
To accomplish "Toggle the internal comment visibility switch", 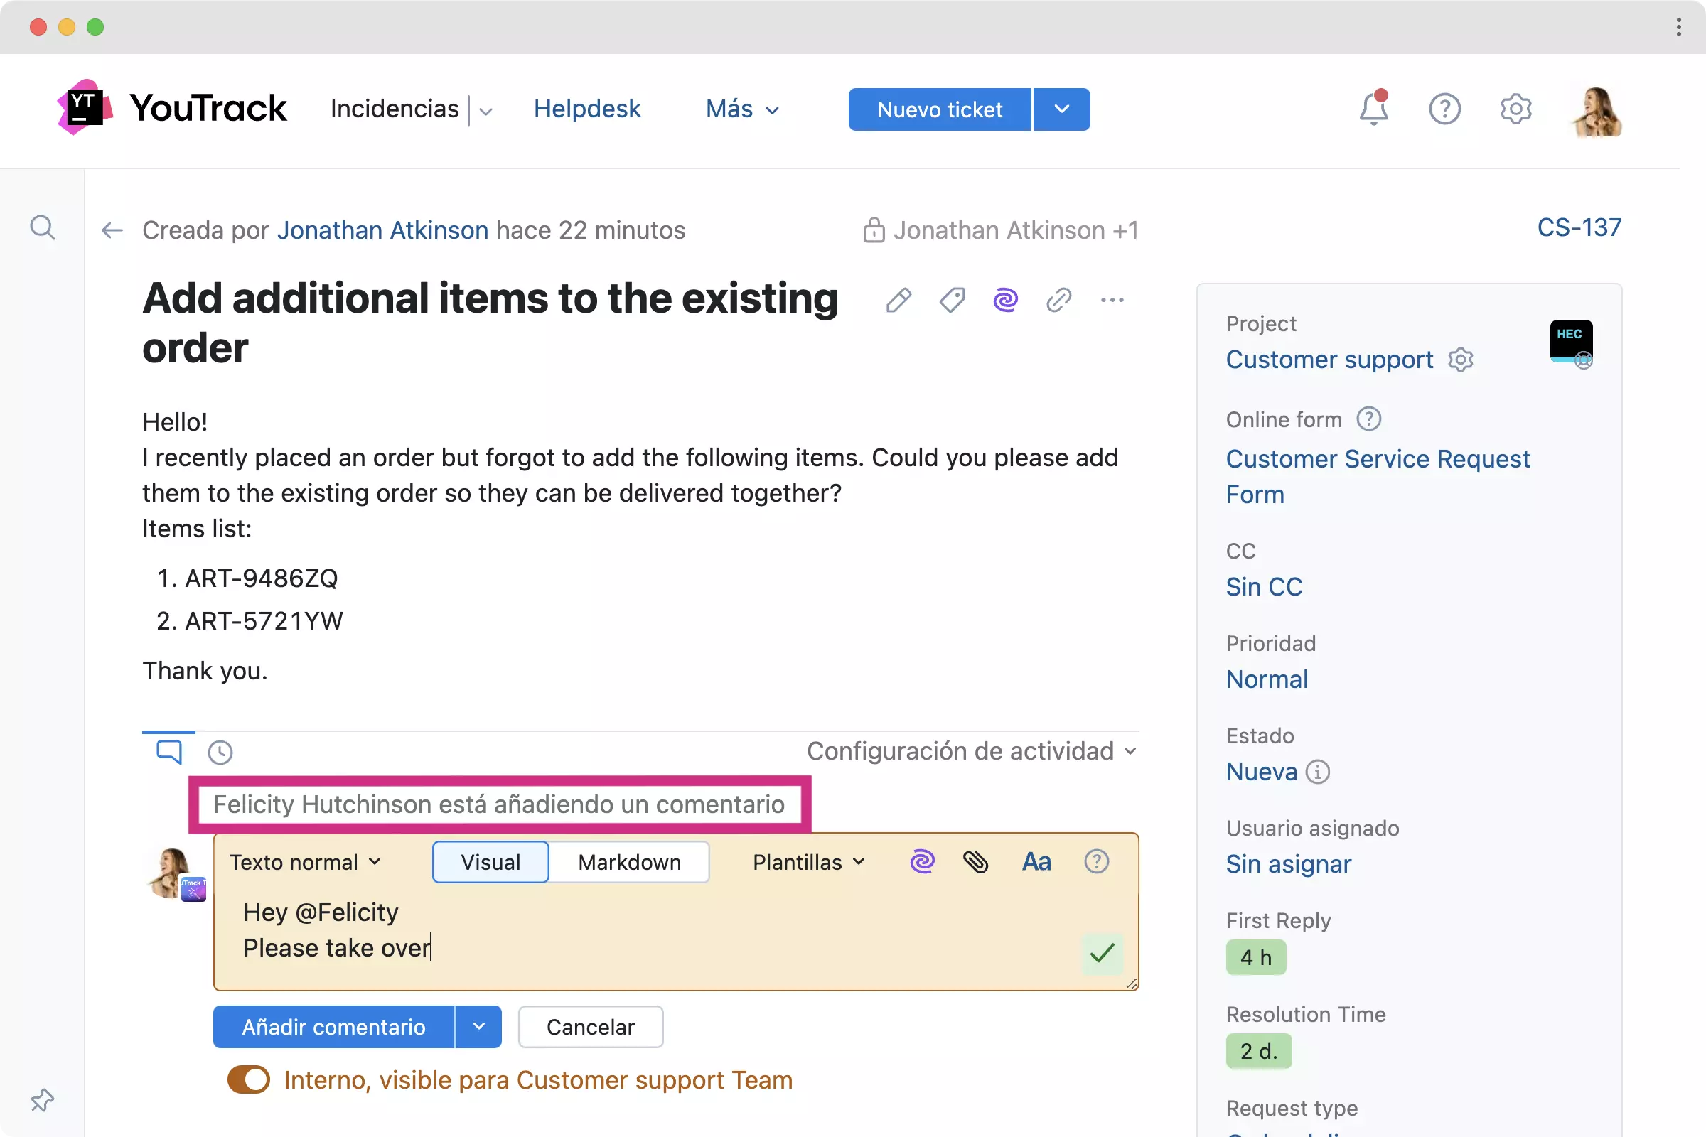I will point(249,1079).
